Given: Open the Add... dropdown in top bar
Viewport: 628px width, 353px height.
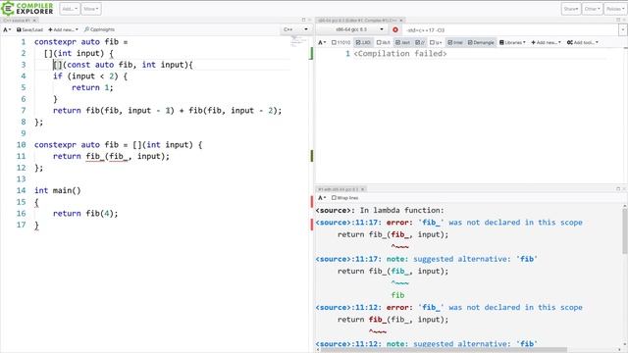Looking at the screenshot, I should point(70,9).
